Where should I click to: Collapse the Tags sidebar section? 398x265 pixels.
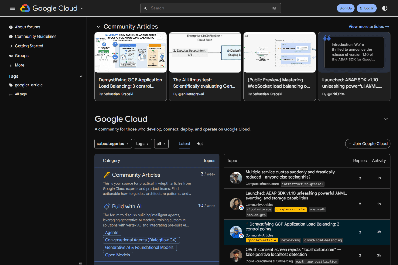click(x=81, y=76)
